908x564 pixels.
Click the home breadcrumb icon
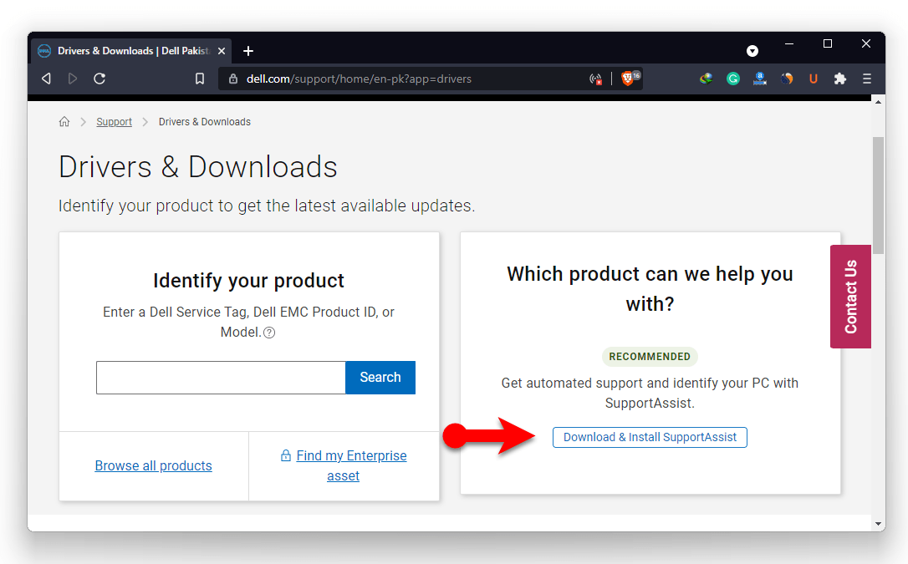tap(64, 121)
